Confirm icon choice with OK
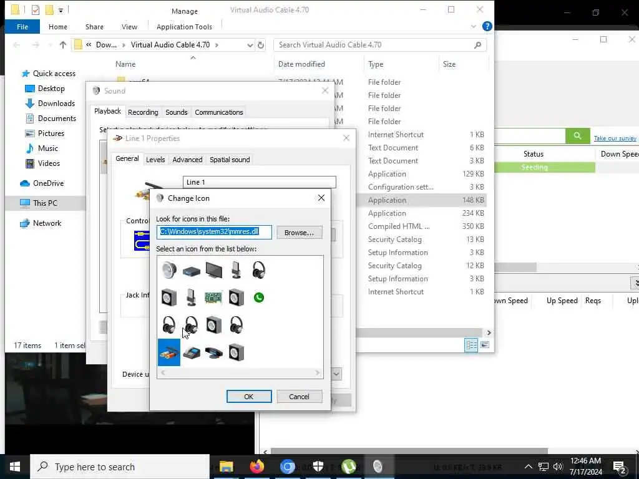The width and height of the screenshot is (639, 479). click(x=248, y=397)
